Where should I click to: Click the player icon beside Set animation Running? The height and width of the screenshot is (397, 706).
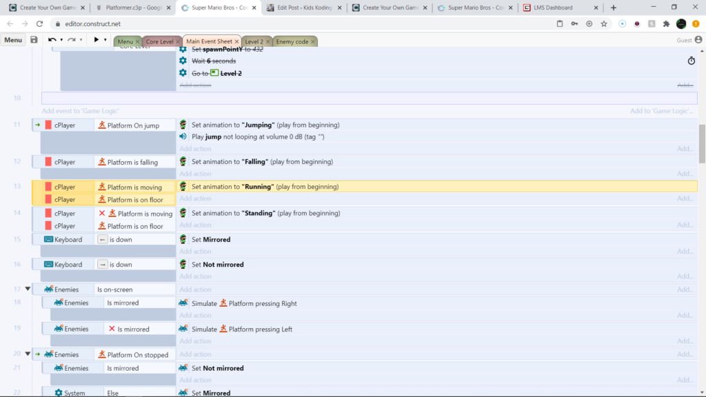[183, 186]
